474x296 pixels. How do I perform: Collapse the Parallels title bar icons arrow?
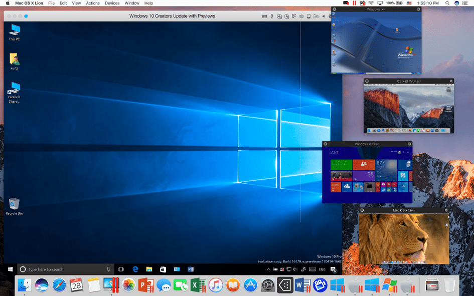coord(324,17)
